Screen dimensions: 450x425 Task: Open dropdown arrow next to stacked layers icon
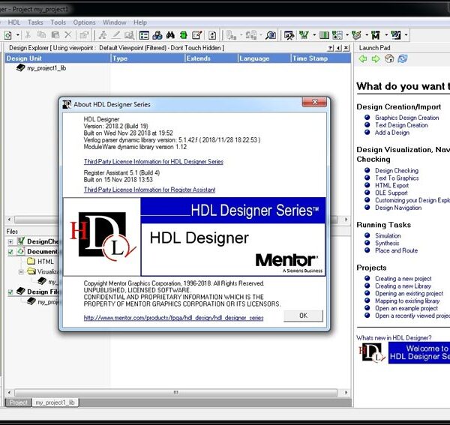coord(367,35)
